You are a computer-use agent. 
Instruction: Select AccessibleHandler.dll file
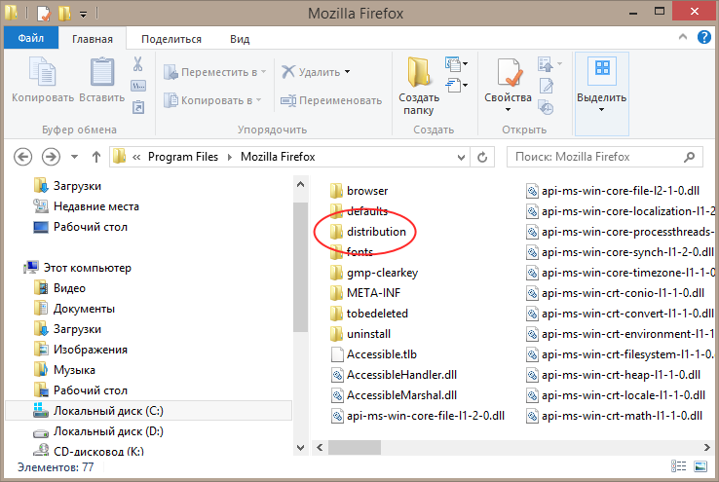tap(394, 375)
